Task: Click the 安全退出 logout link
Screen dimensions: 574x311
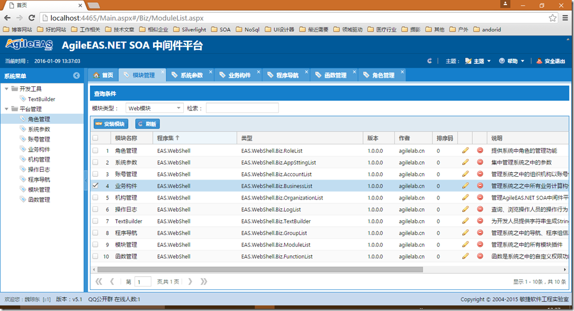Action: coord(551,61)
